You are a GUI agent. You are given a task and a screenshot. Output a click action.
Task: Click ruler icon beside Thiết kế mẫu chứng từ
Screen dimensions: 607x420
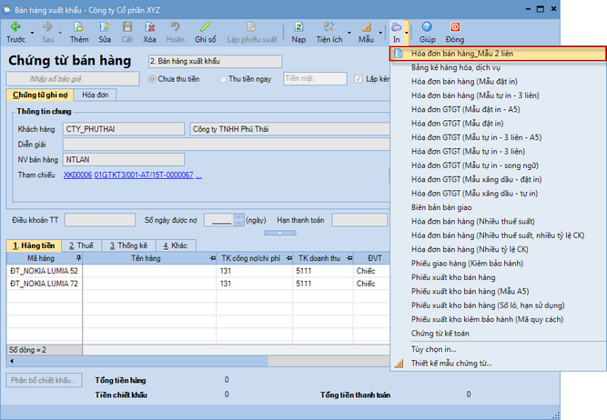point(399,363)
